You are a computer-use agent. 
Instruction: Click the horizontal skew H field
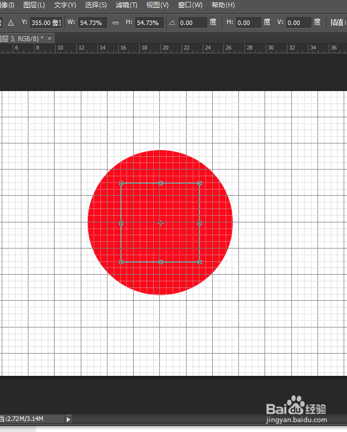pyautogui.click(x=248, y=23)
